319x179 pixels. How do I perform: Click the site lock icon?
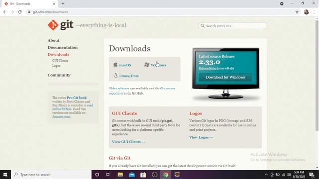pos(29,12)
